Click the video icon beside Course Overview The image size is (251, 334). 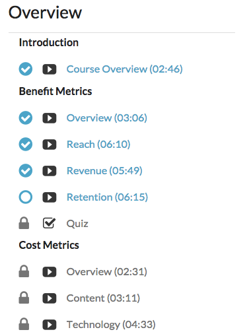tap(50, 69)
